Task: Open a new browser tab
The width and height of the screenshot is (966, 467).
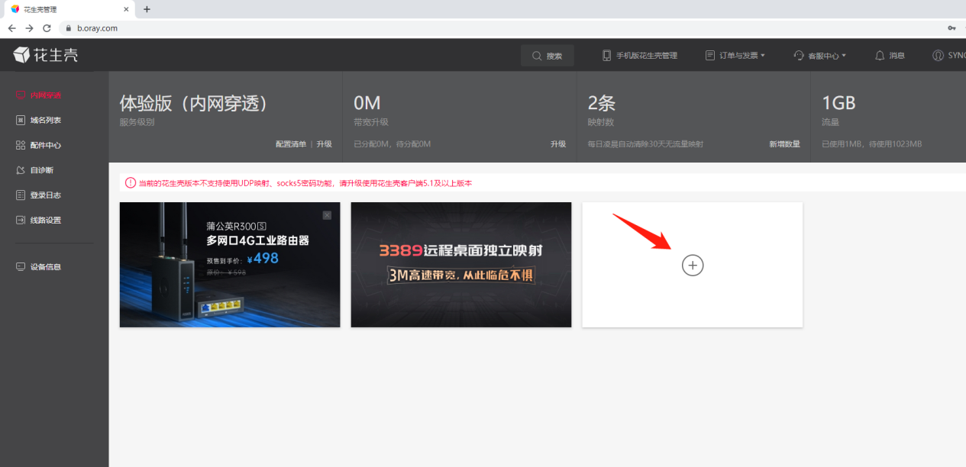Action: [147, 9]
